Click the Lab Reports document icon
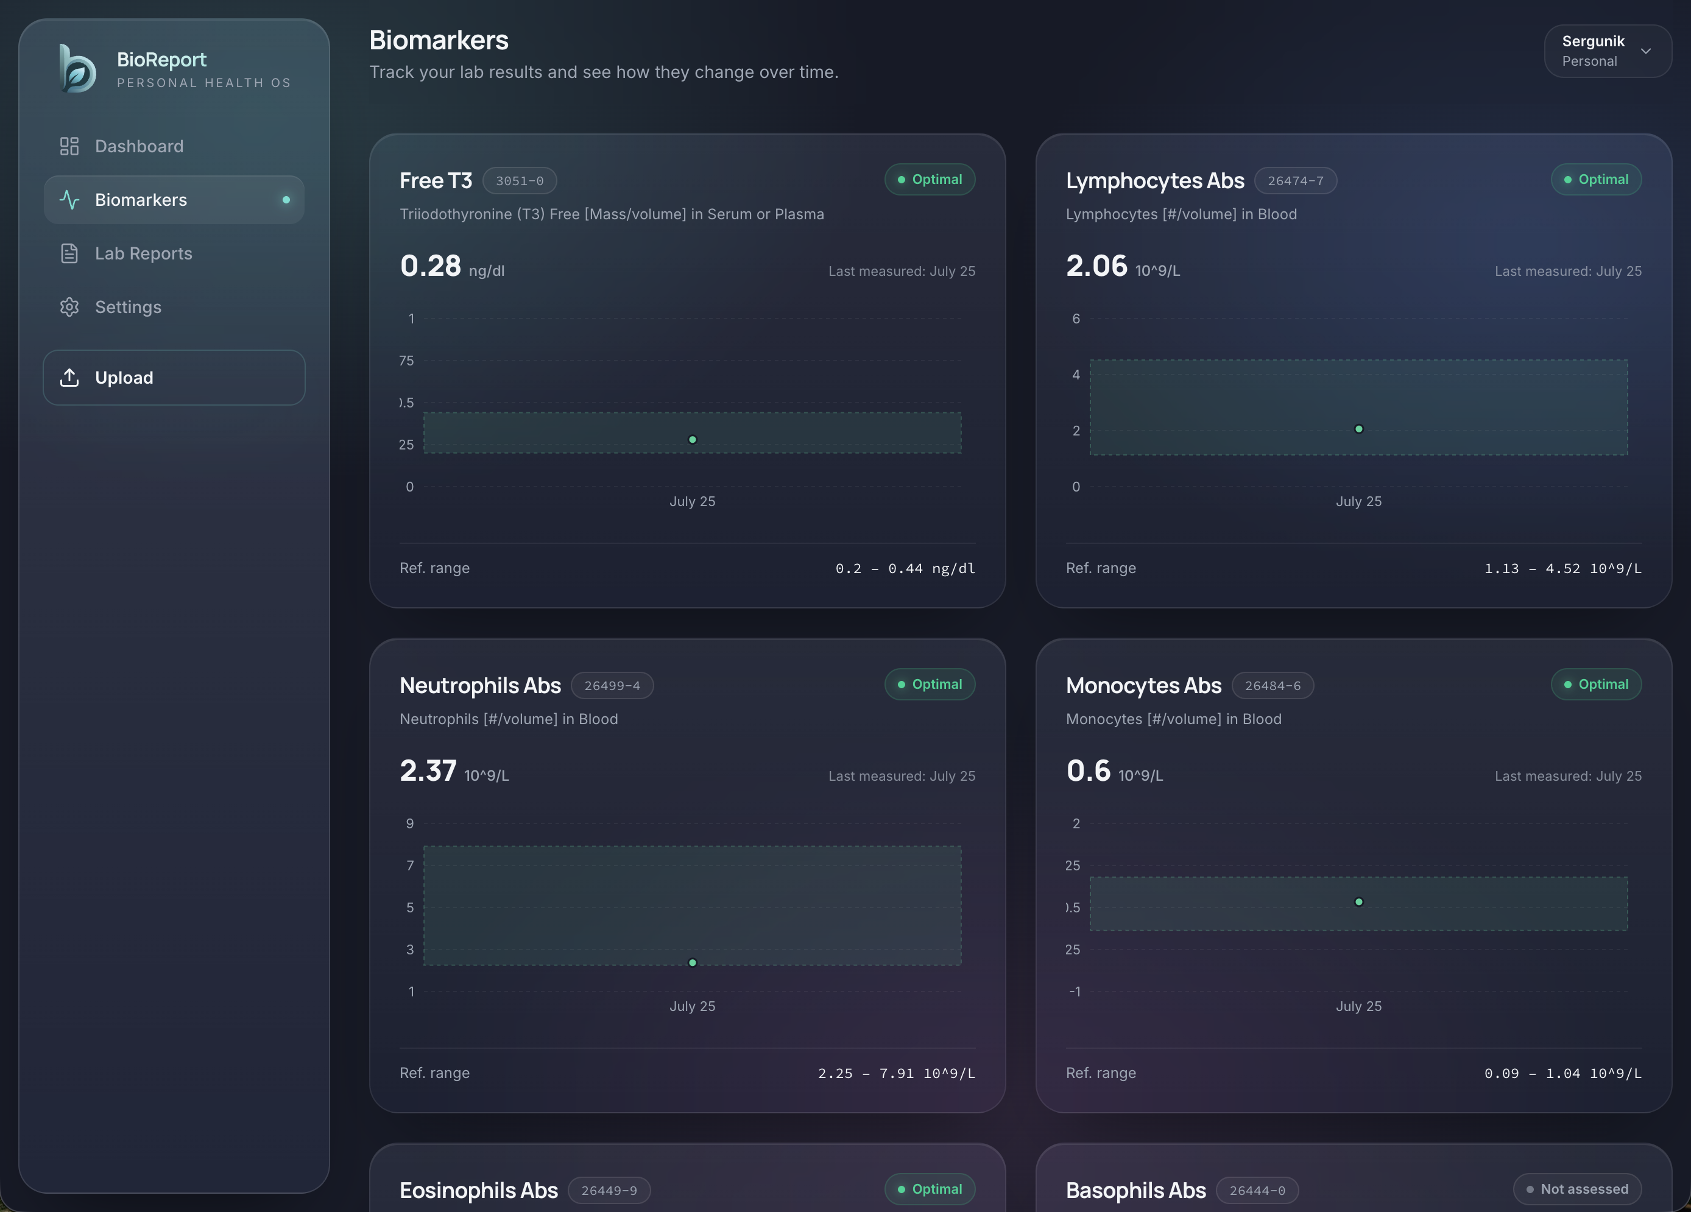The height and width of the screenshot is (1212, 1691). click(69, 253)
